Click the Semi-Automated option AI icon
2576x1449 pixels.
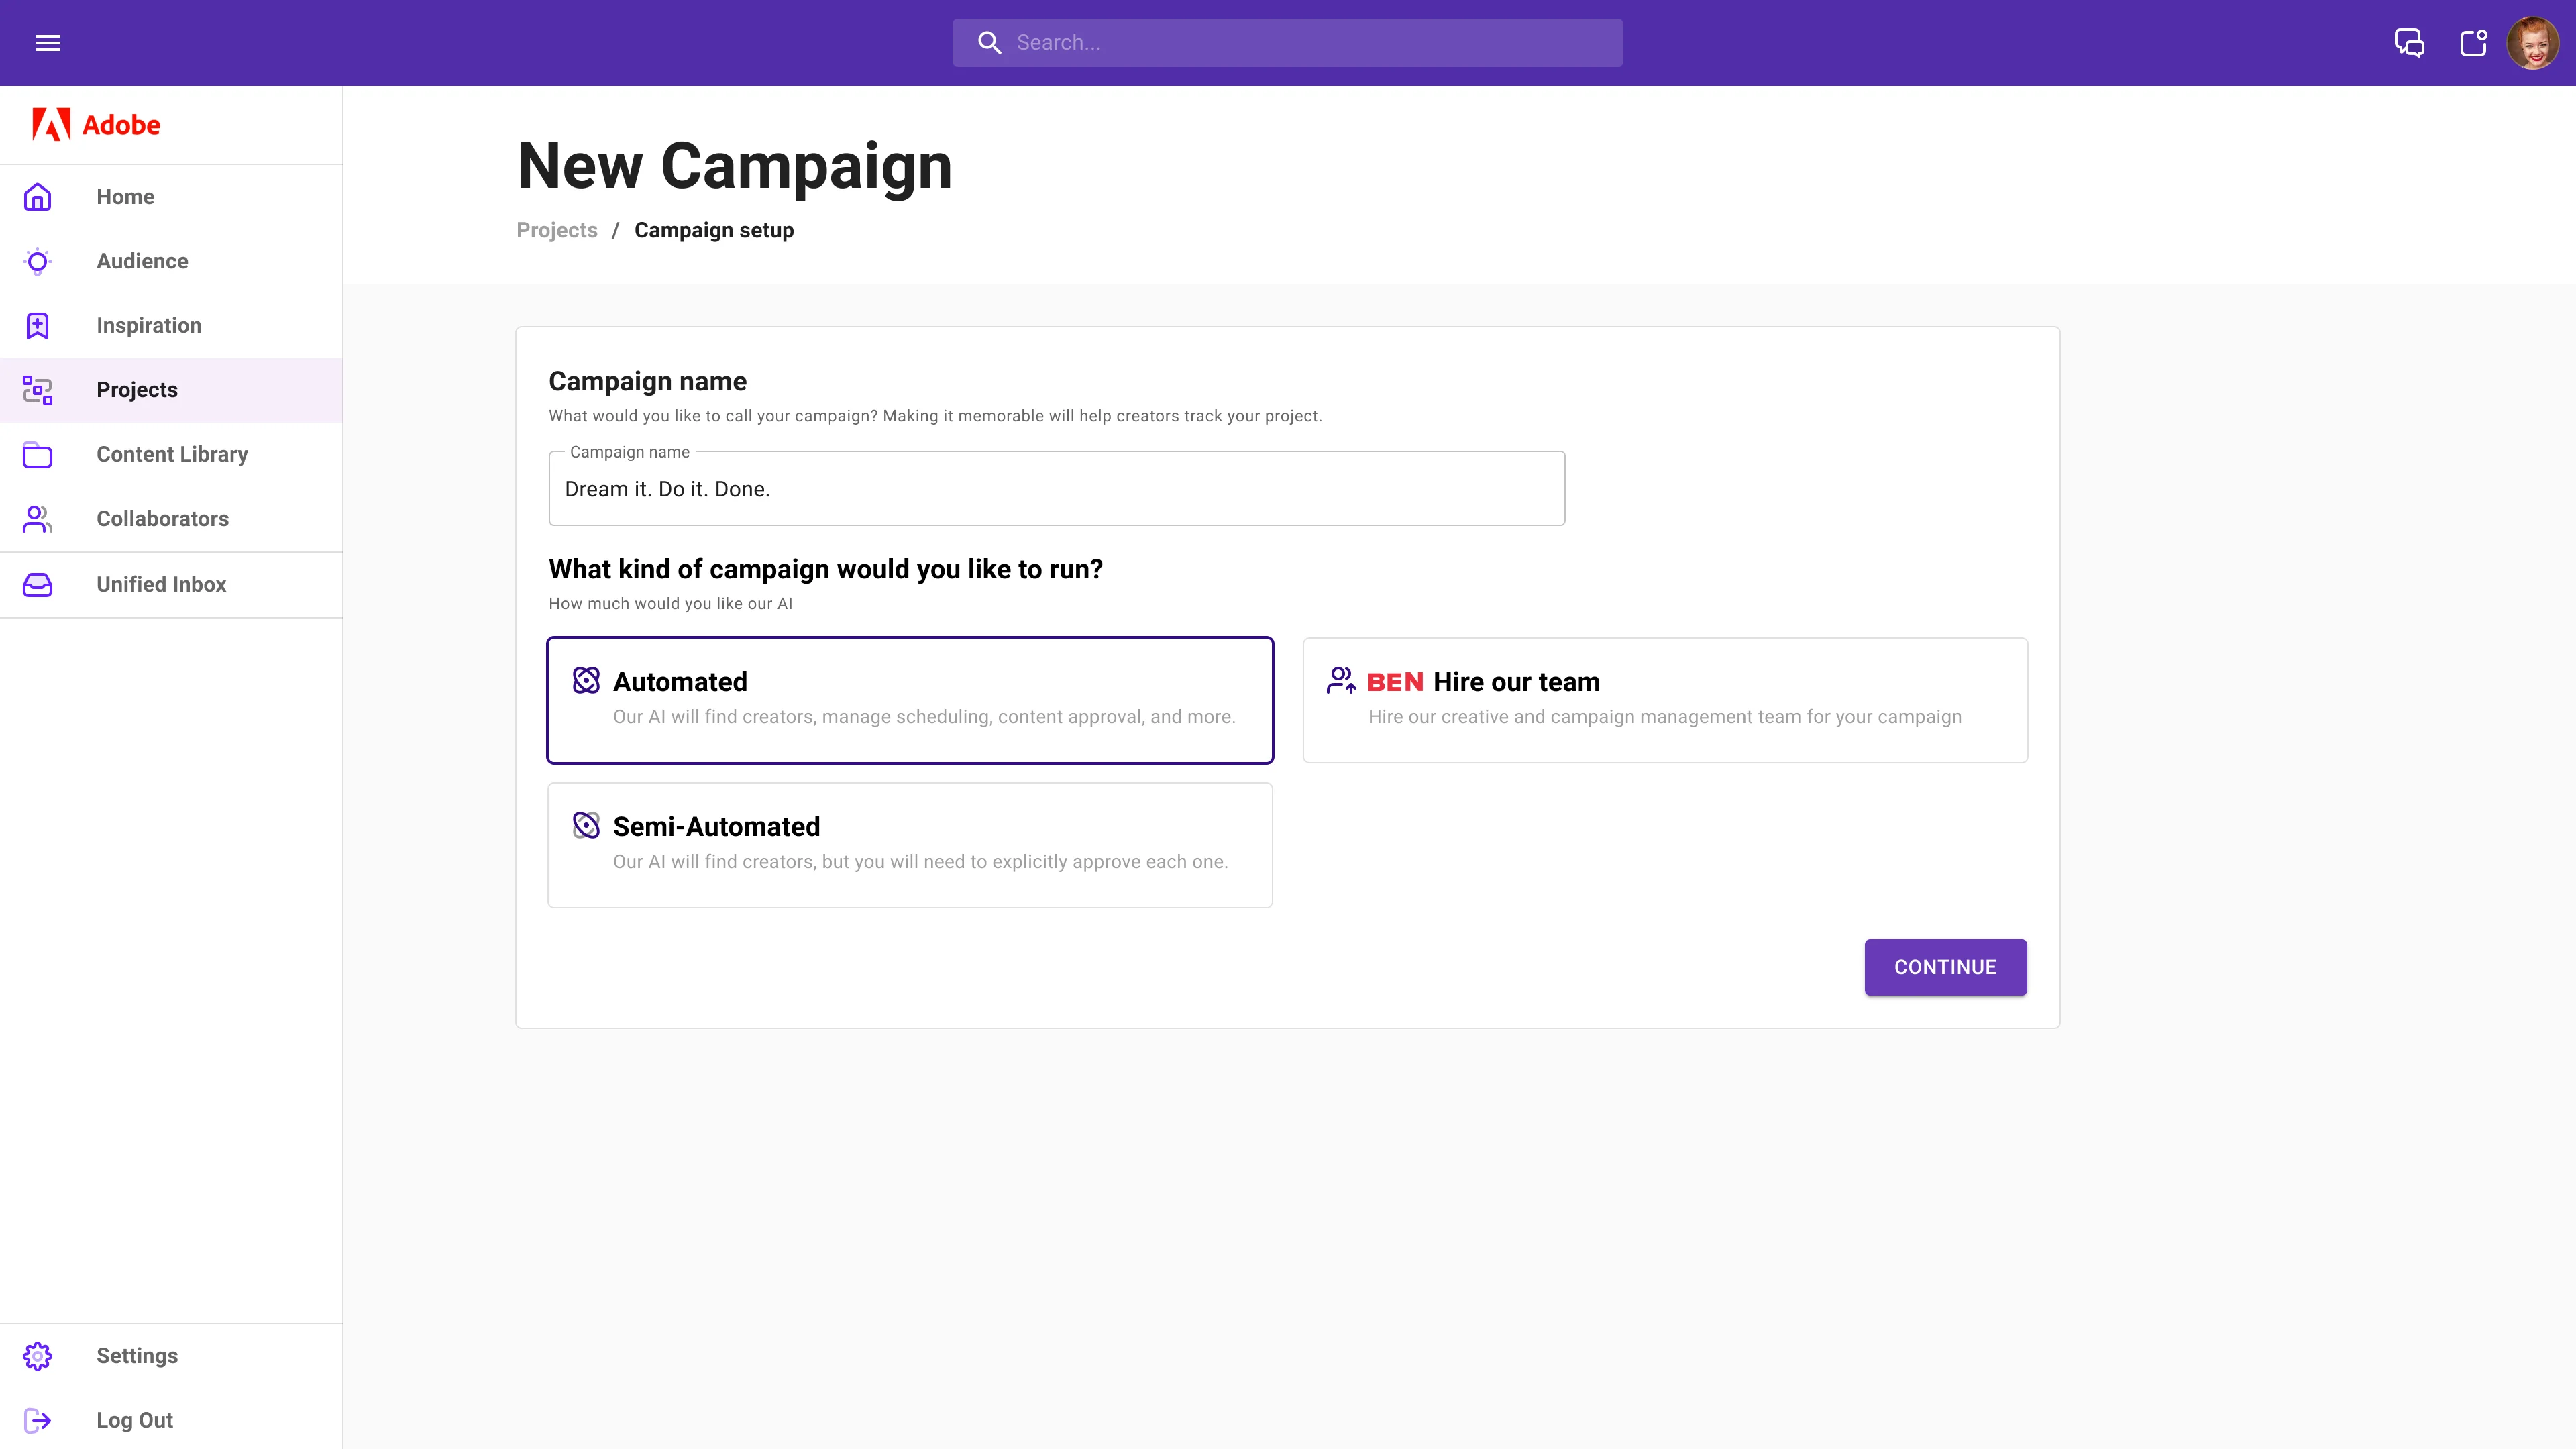point(586,825)
